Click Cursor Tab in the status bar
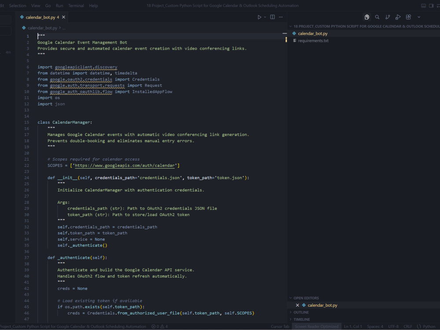440x330 pixels. pyautogui.click(x=280, y=326)
